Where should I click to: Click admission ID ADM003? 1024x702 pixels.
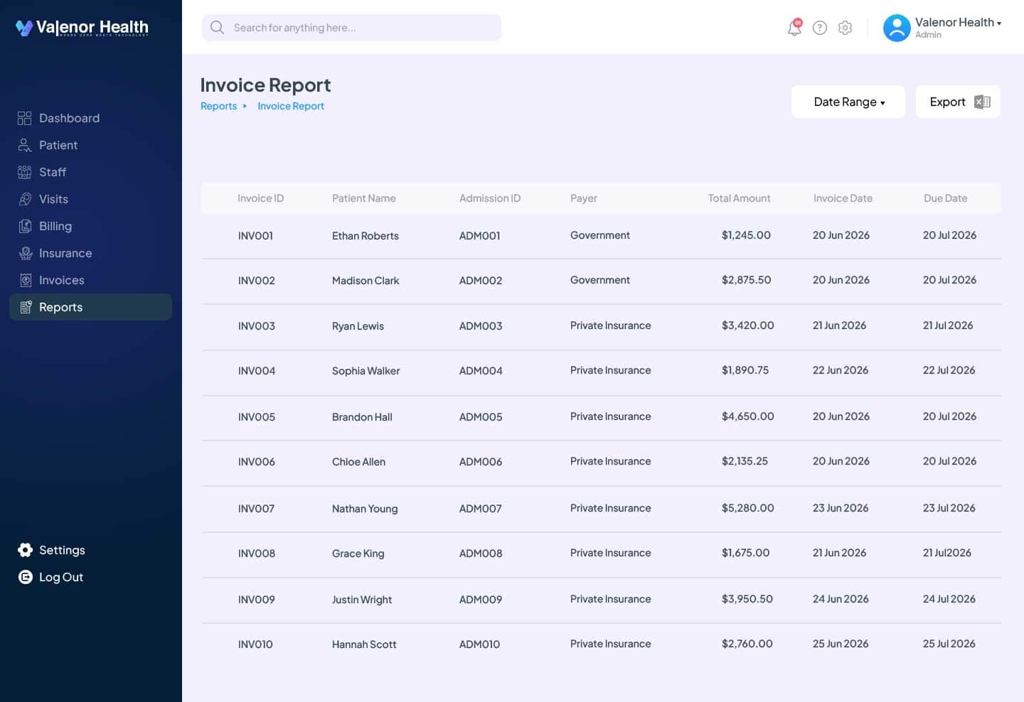pyautogui.click(x=481, y=326)
